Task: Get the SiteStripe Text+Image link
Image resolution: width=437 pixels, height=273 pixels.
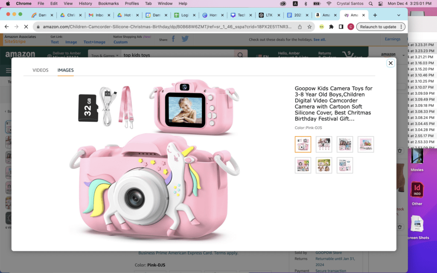Action: point(94,42)
